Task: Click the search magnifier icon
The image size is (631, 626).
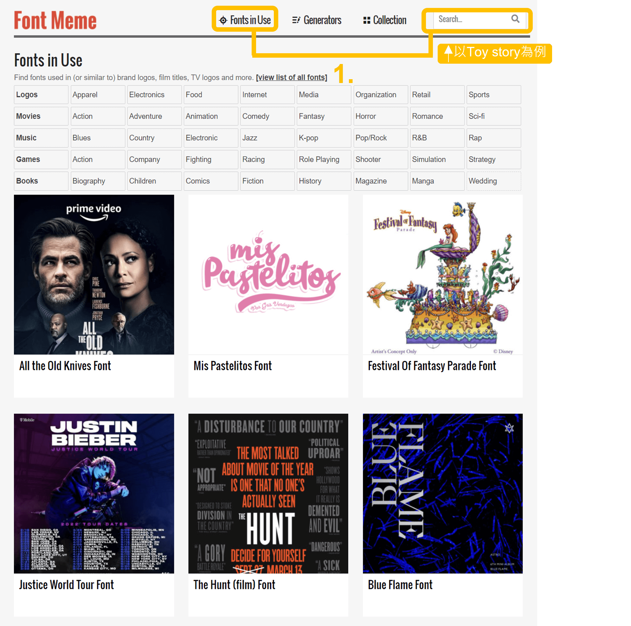Action: [515, 19]
